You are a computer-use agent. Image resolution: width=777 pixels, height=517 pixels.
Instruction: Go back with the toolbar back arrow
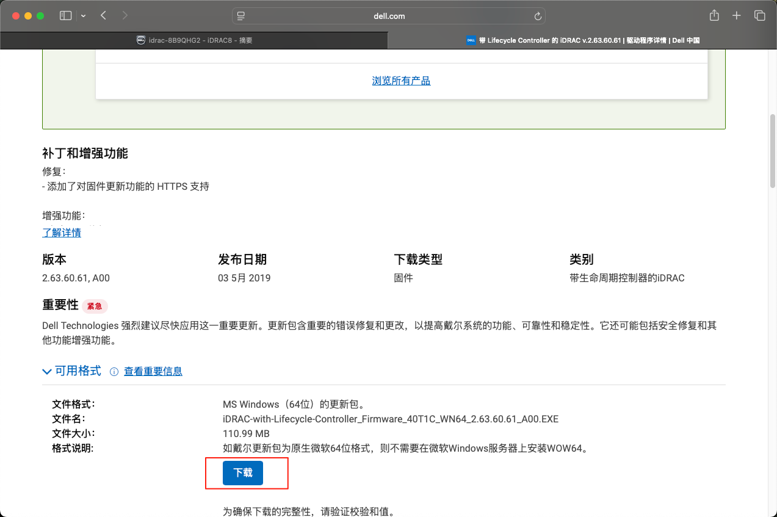(103, 16)
